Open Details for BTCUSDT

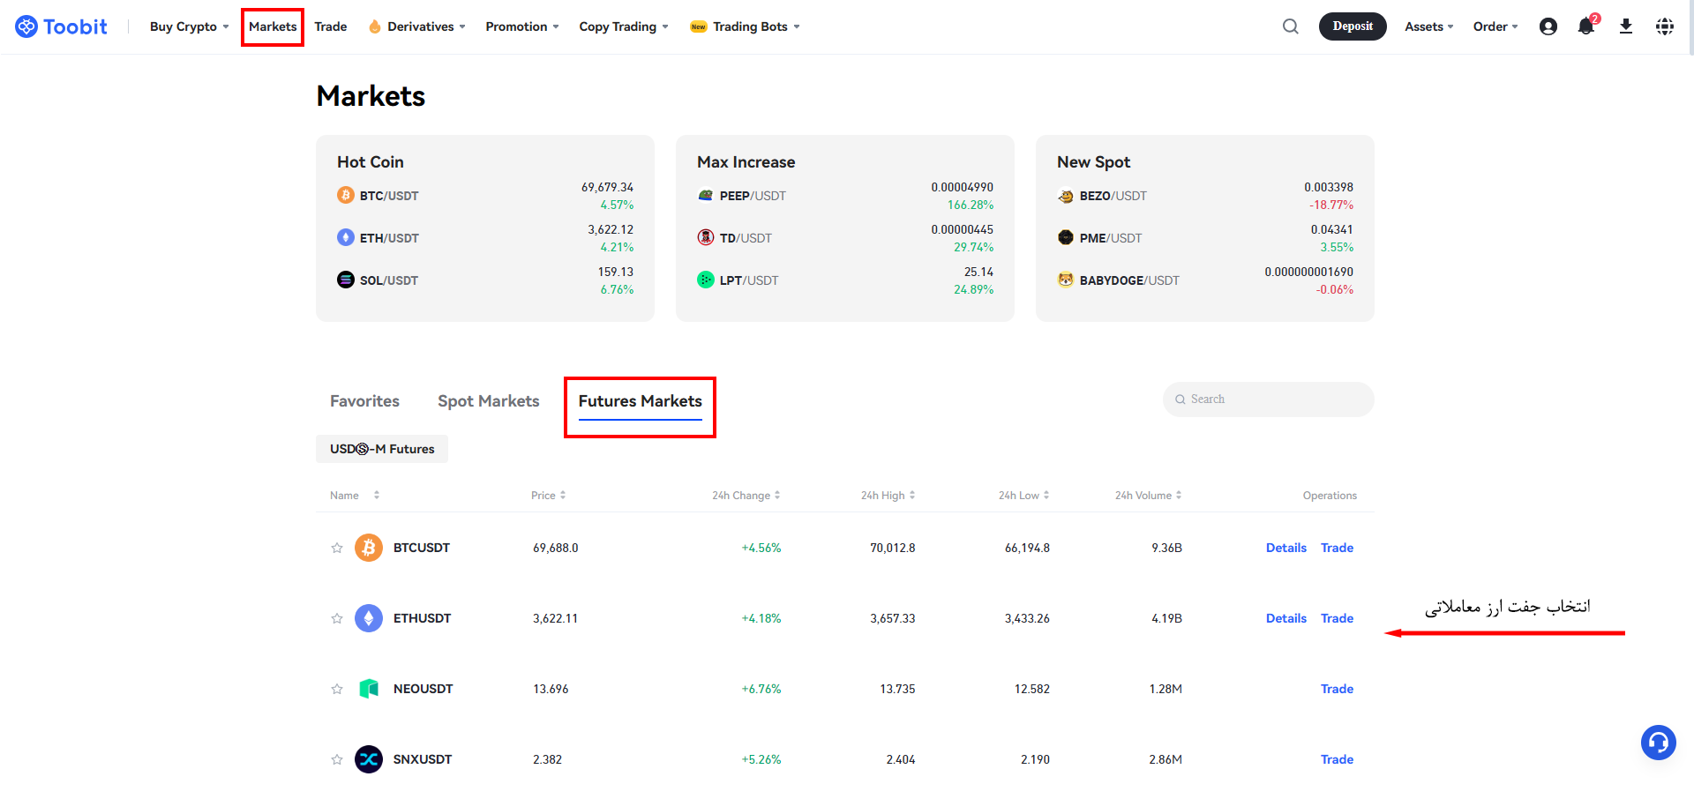coord(1286,548)
